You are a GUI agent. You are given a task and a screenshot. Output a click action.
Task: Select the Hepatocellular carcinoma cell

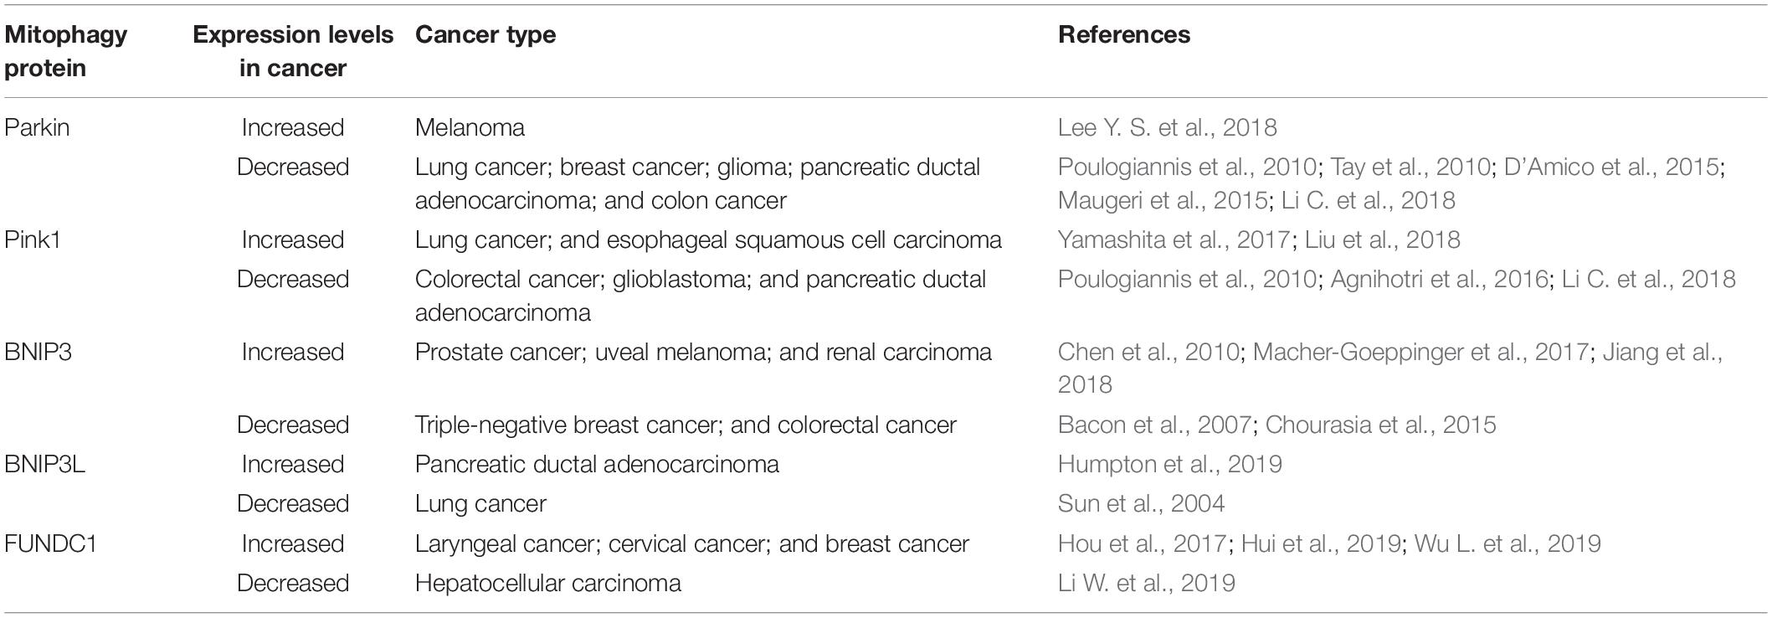(x=547, y=583)
